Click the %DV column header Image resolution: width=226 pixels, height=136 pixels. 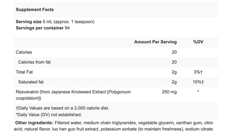(x=198, y=42)
